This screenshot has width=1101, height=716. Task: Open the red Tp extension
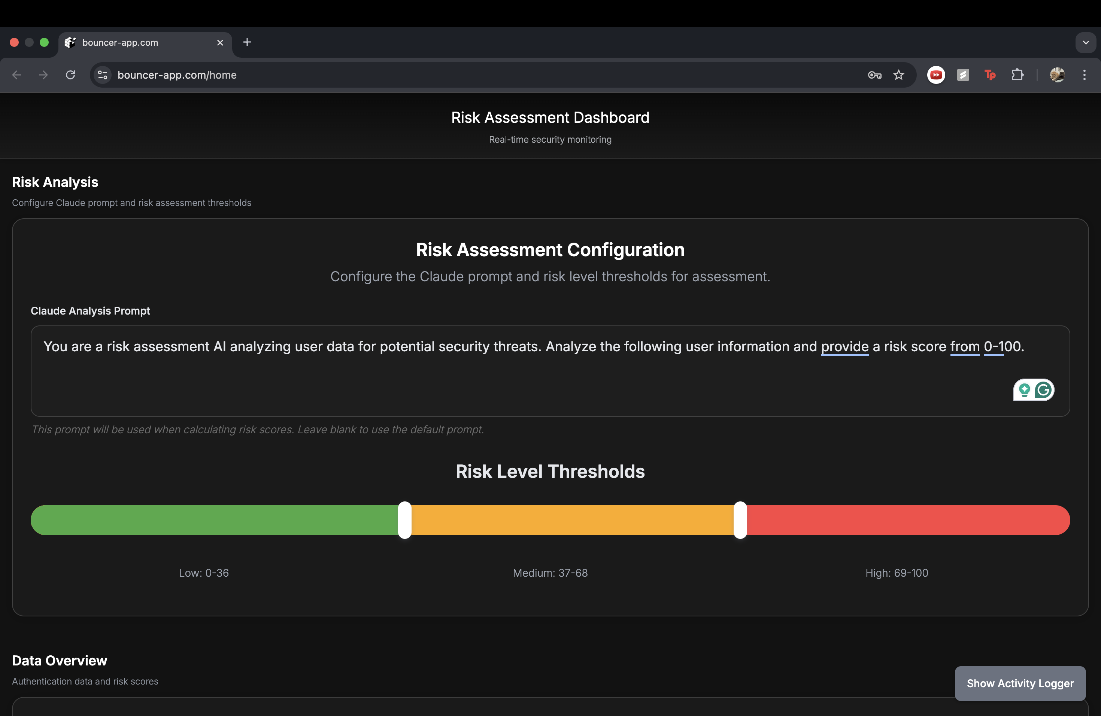coord(989,75)
